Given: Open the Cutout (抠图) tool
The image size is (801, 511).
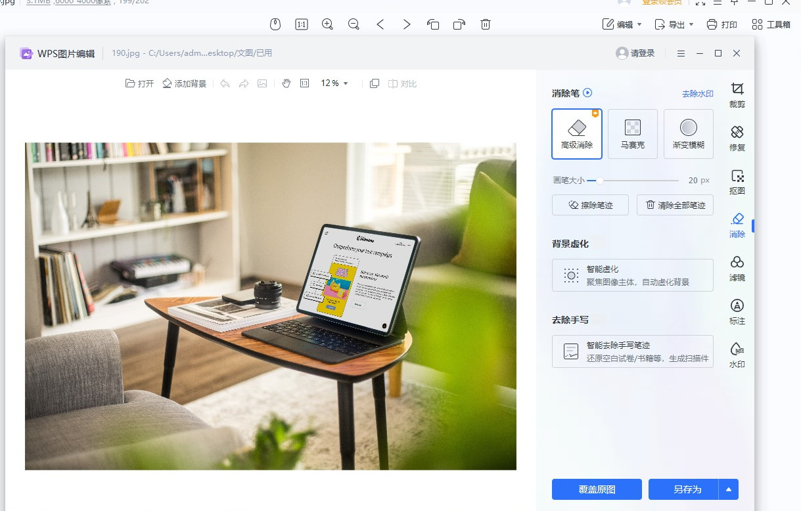Looking at the screenshot, I should tap(737, 182).
